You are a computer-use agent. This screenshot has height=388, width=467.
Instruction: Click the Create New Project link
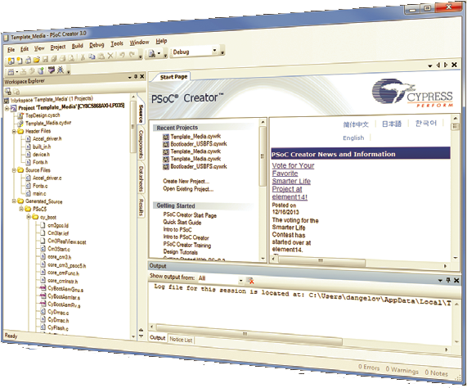[x=186, y=181]
